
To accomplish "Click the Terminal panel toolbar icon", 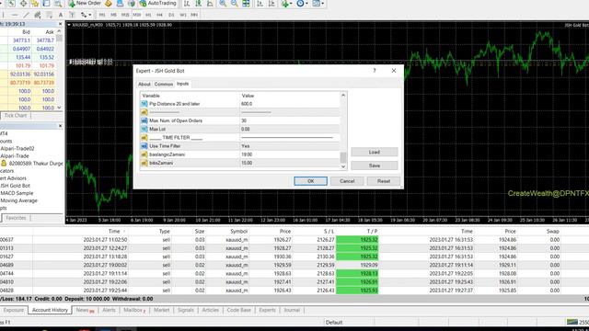I will [46, 4].
